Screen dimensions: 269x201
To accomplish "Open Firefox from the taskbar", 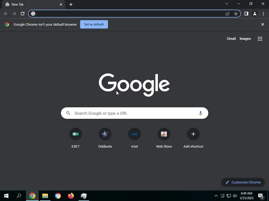I will coord(71,196).
